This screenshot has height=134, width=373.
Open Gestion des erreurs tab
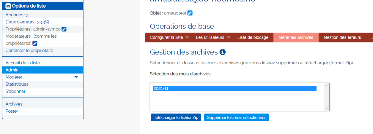tap(342, 37)
